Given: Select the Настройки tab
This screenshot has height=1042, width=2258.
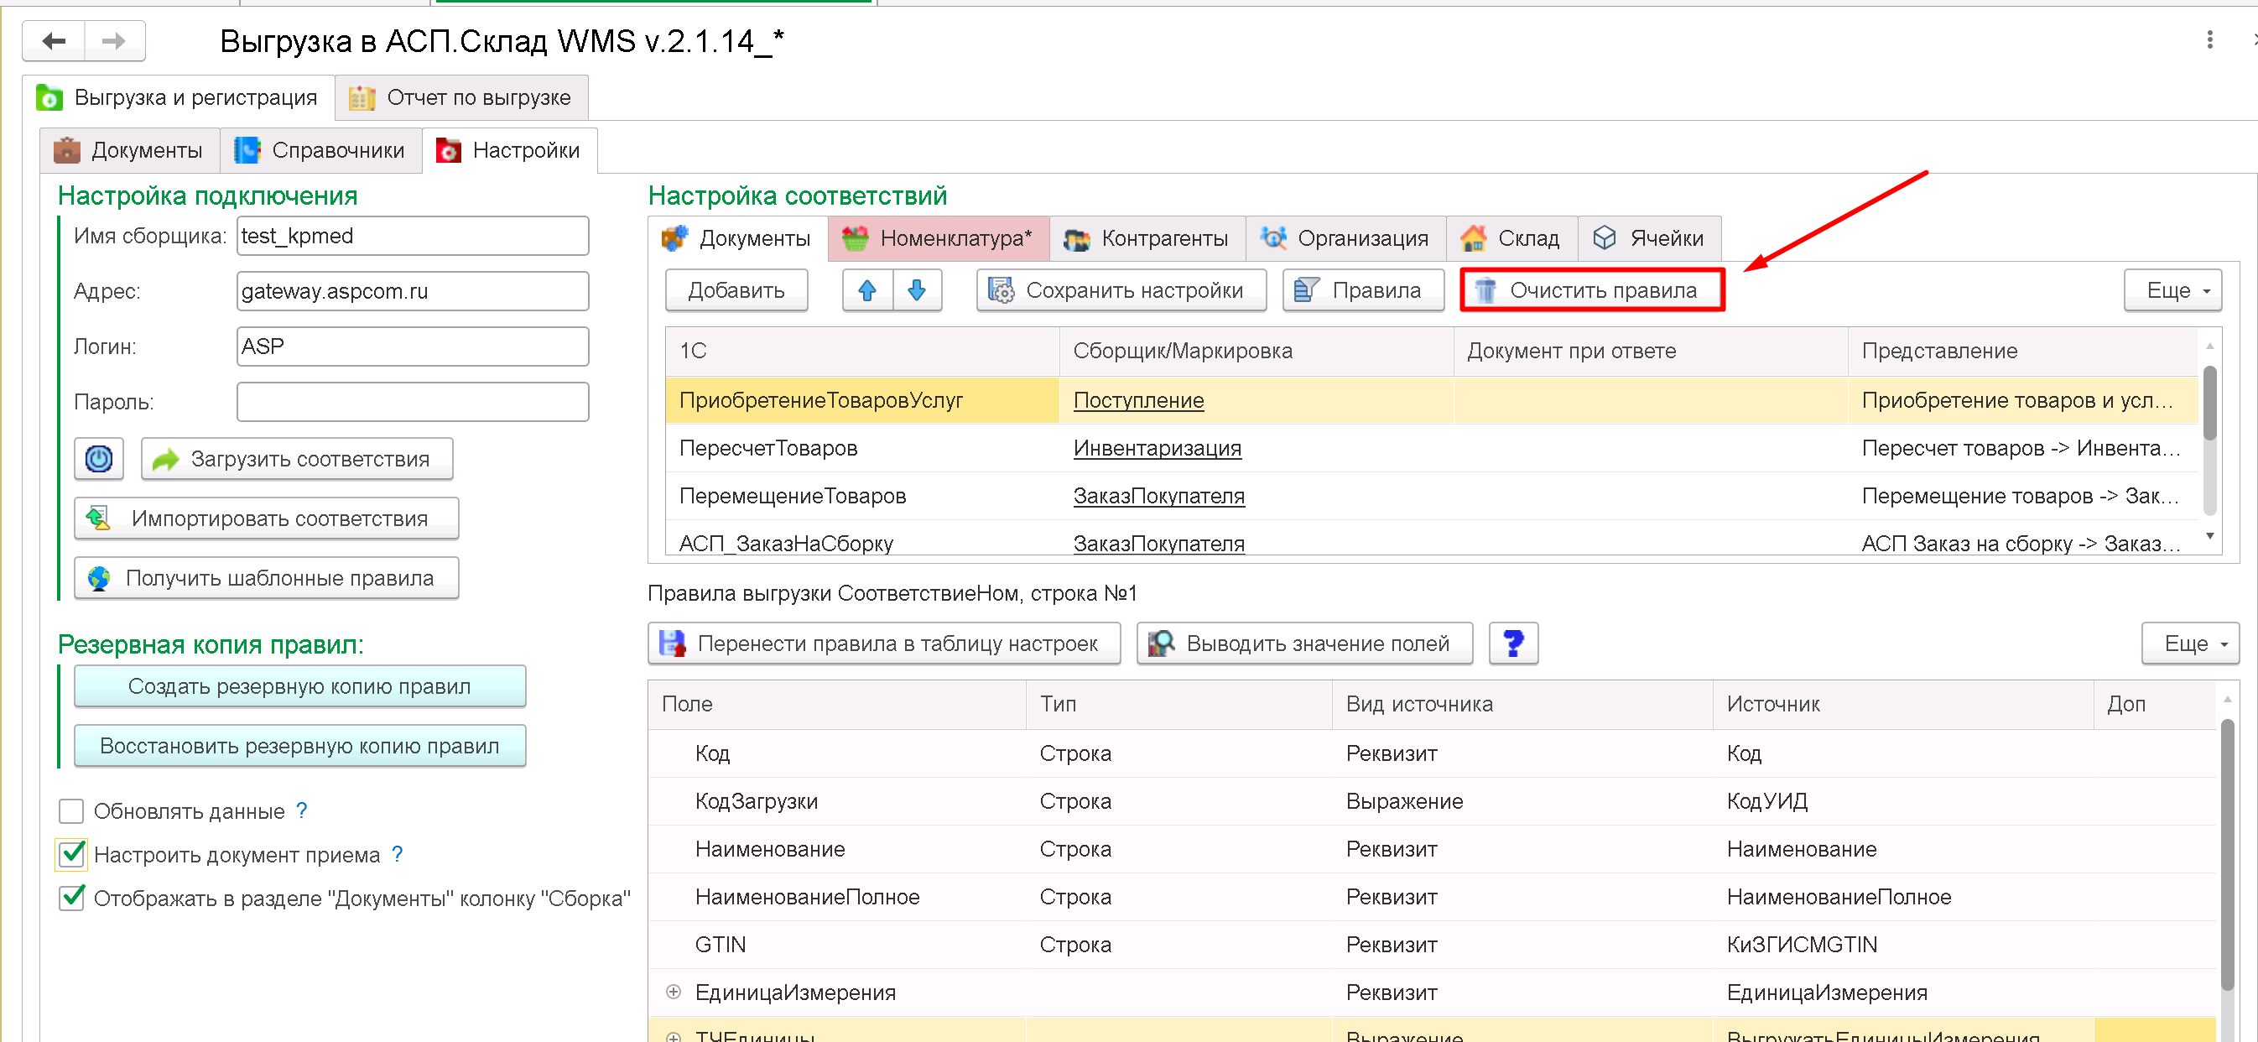Looking at the screenshot, I should click(x=509, y=150).
